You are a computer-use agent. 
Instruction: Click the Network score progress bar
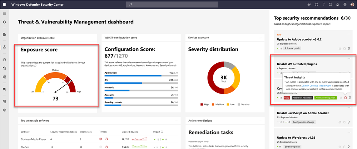pos(141,90)
